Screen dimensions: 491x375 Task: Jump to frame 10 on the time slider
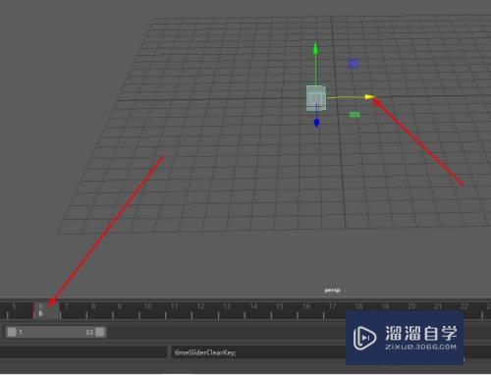click(148, 306)
